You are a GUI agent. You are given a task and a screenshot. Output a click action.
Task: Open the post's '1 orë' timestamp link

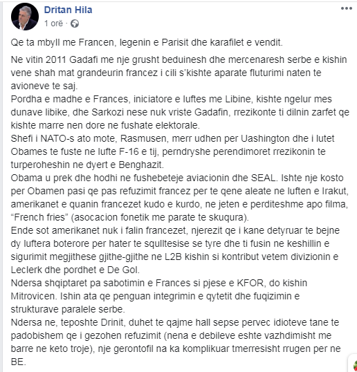(x=54, y=24)
